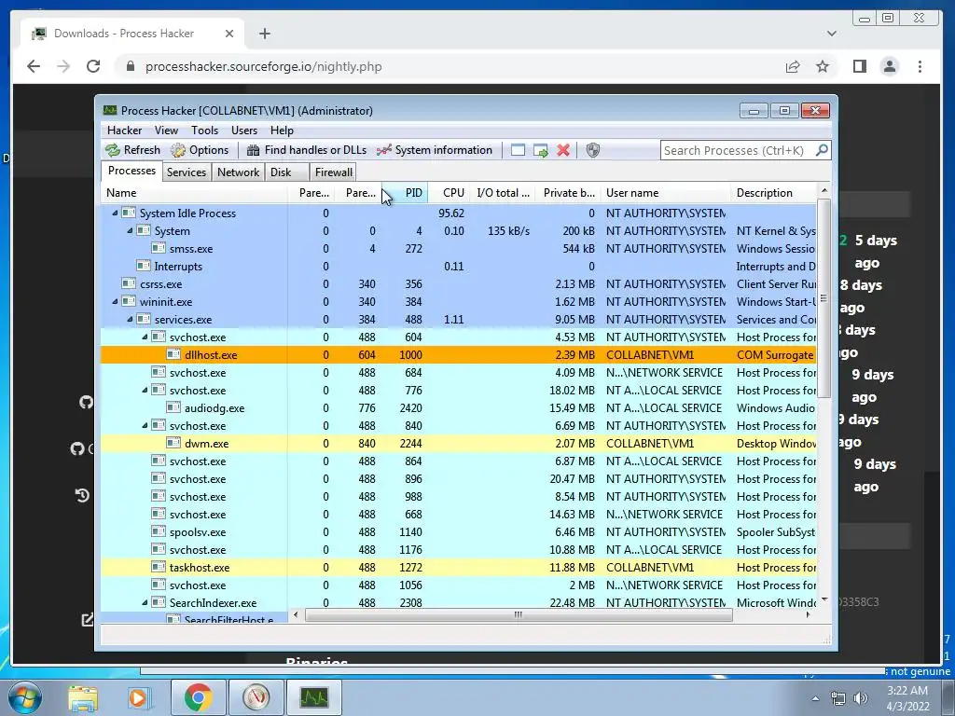
Task: Select the dllhost.exe process row
Action: [x=459, y=355]
